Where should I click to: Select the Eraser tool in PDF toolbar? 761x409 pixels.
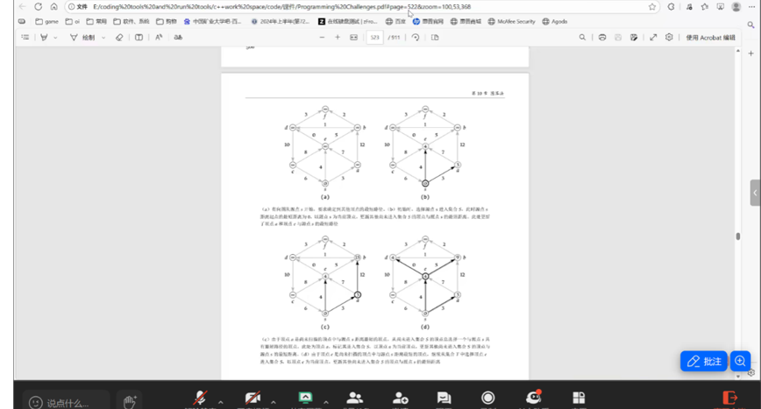[x=119, y=38]
